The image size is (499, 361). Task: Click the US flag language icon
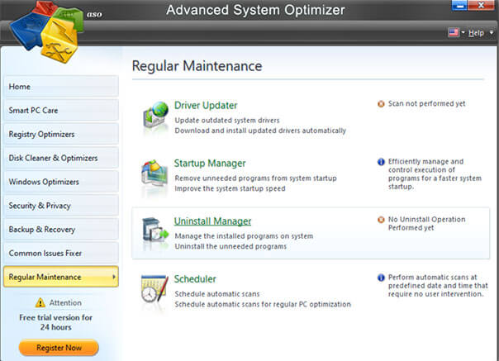pos(454,32)
